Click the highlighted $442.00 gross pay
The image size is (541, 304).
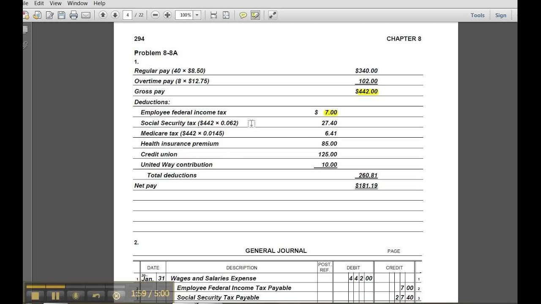367,92
